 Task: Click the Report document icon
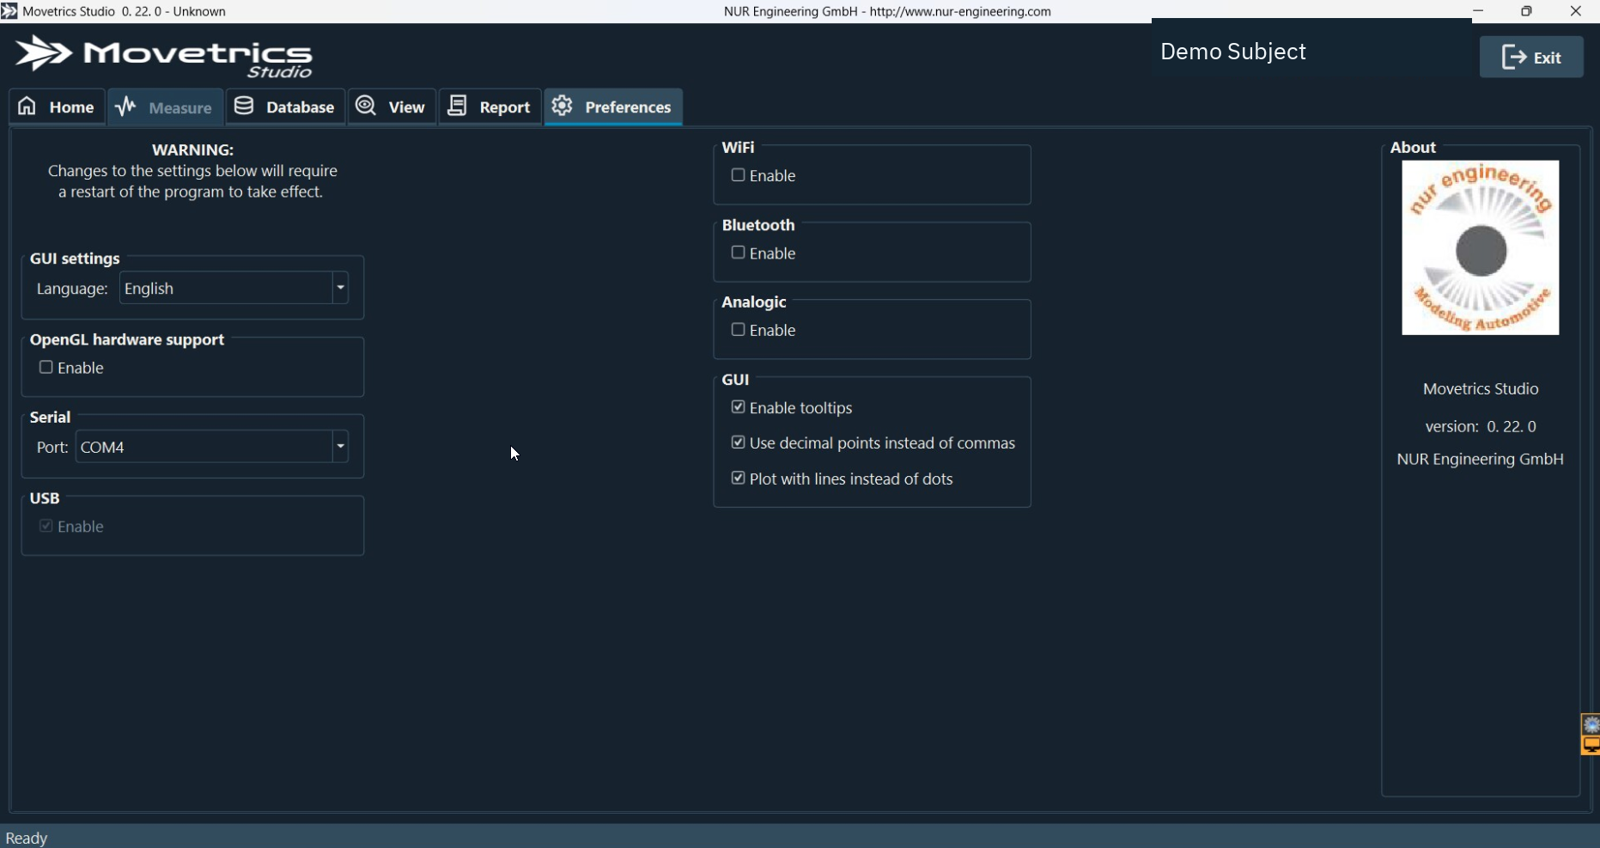click(x=458, y=106)
